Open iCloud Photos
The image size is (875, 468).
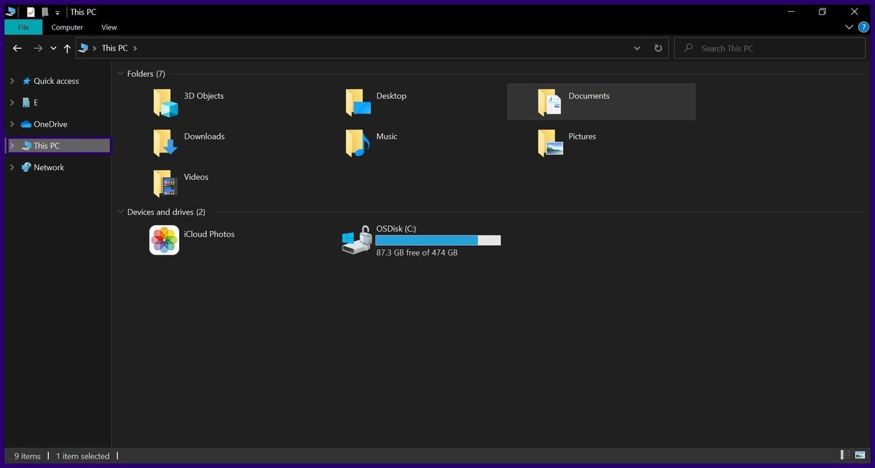pyautogui.click(x=164, y=240)
